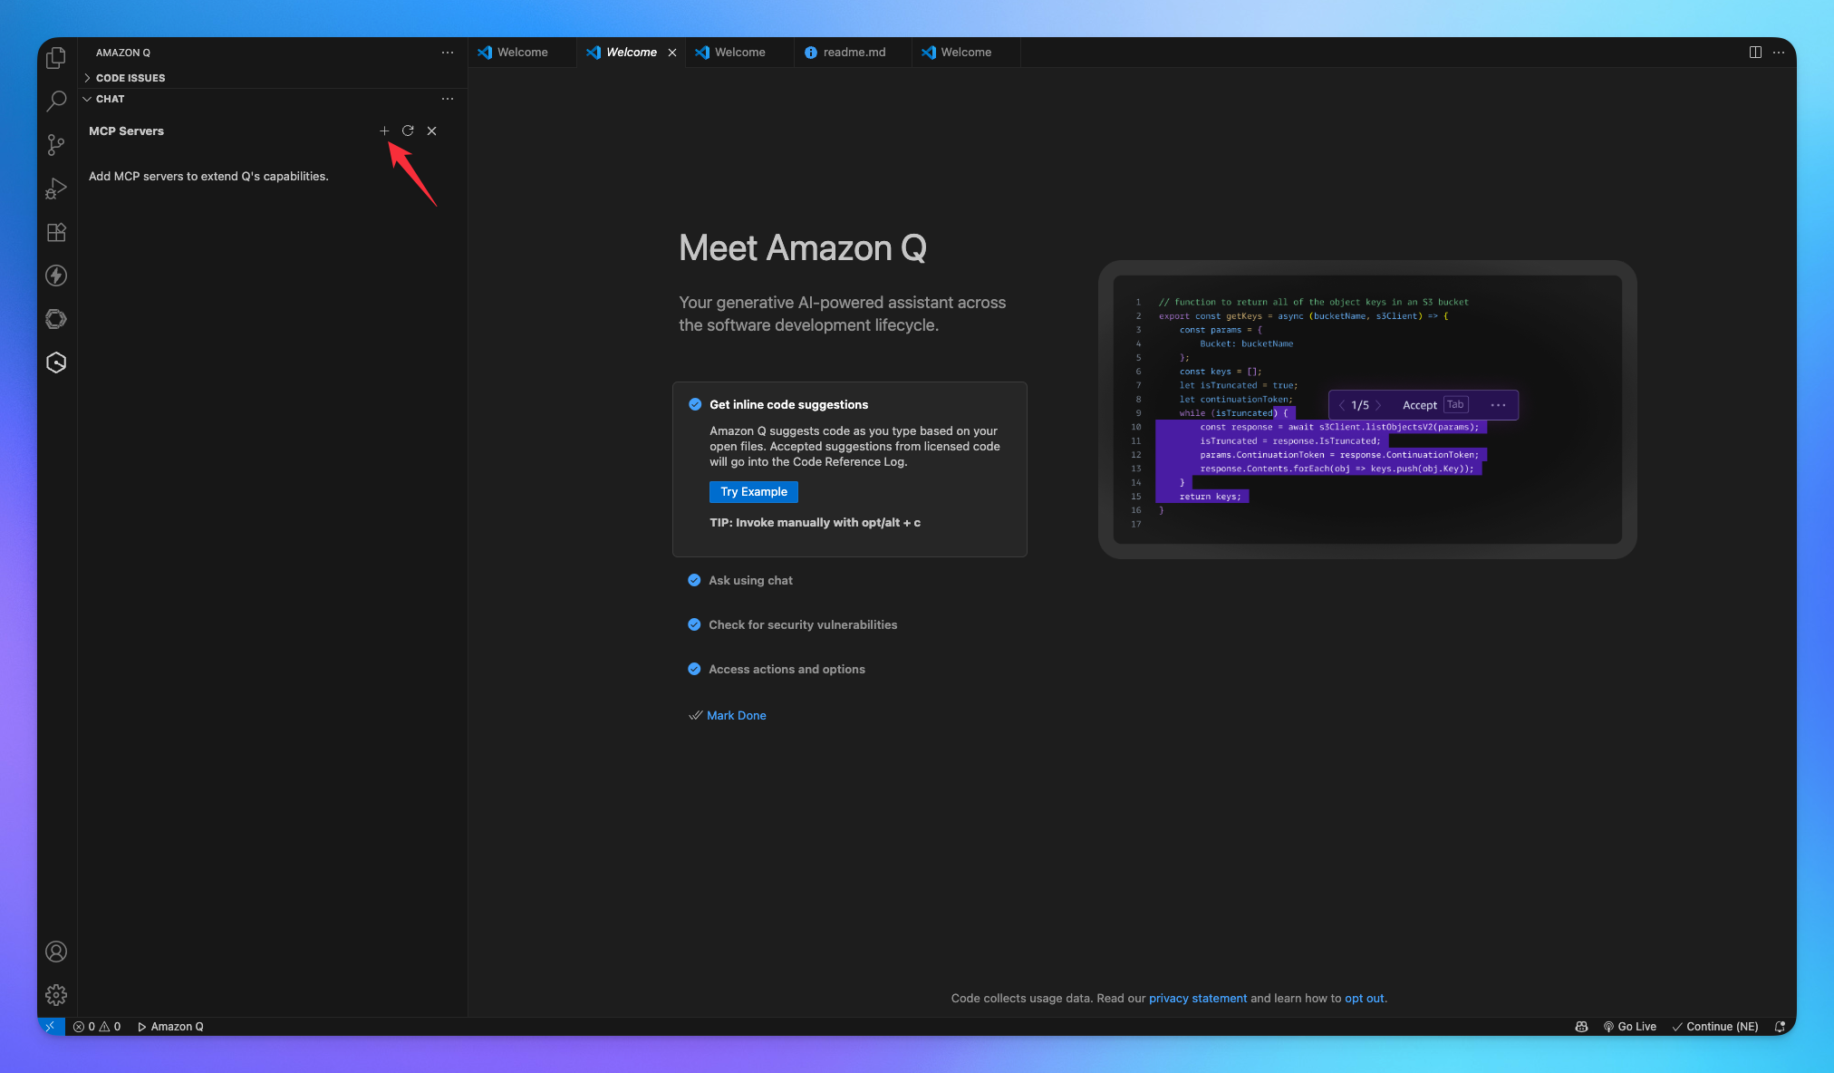Open the Extensions view icon
The image size is (1834, 1073).
[x=56, y=233]
